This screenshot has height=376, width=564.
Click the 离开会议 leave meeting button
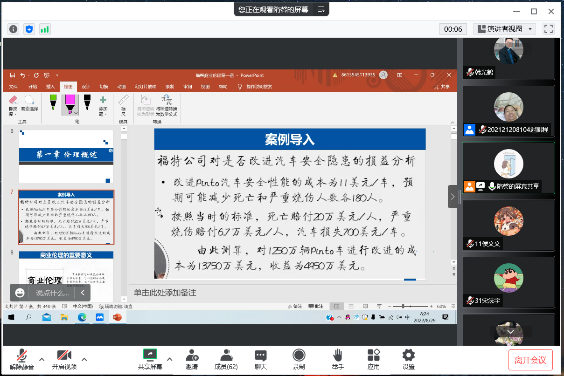pyautogui.click(x=530, y=360)
